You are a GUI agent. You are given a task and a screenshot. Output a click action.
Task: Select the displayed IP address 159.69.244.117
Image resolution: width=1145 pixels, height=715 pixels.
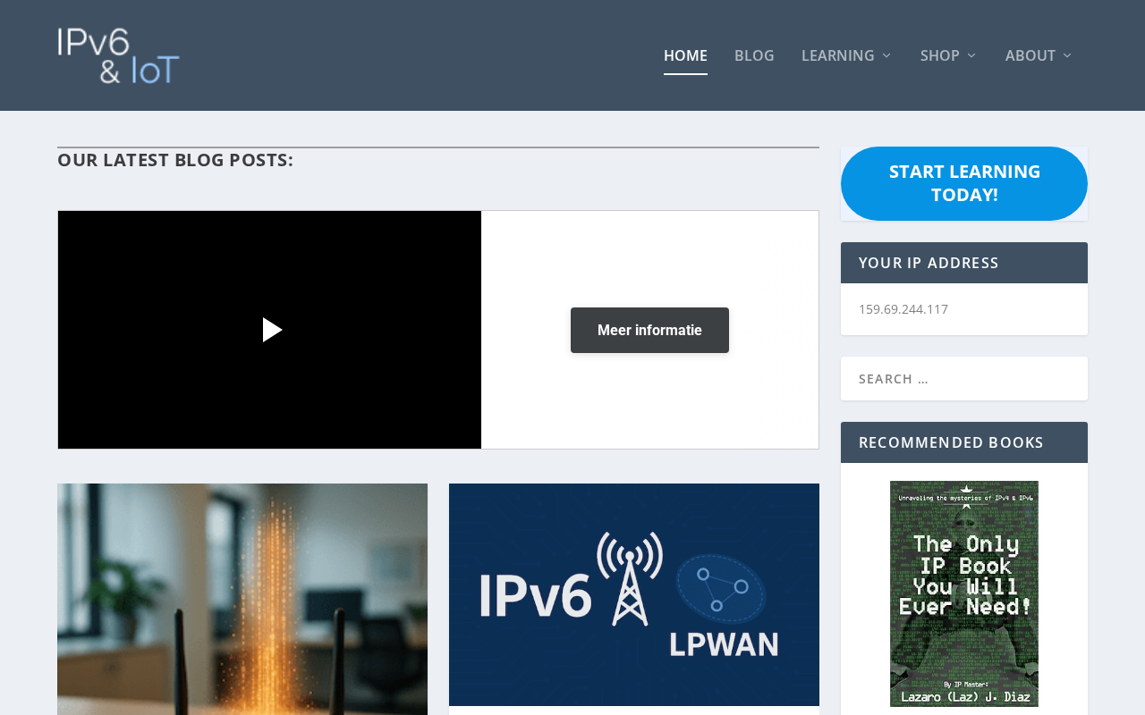903,309
